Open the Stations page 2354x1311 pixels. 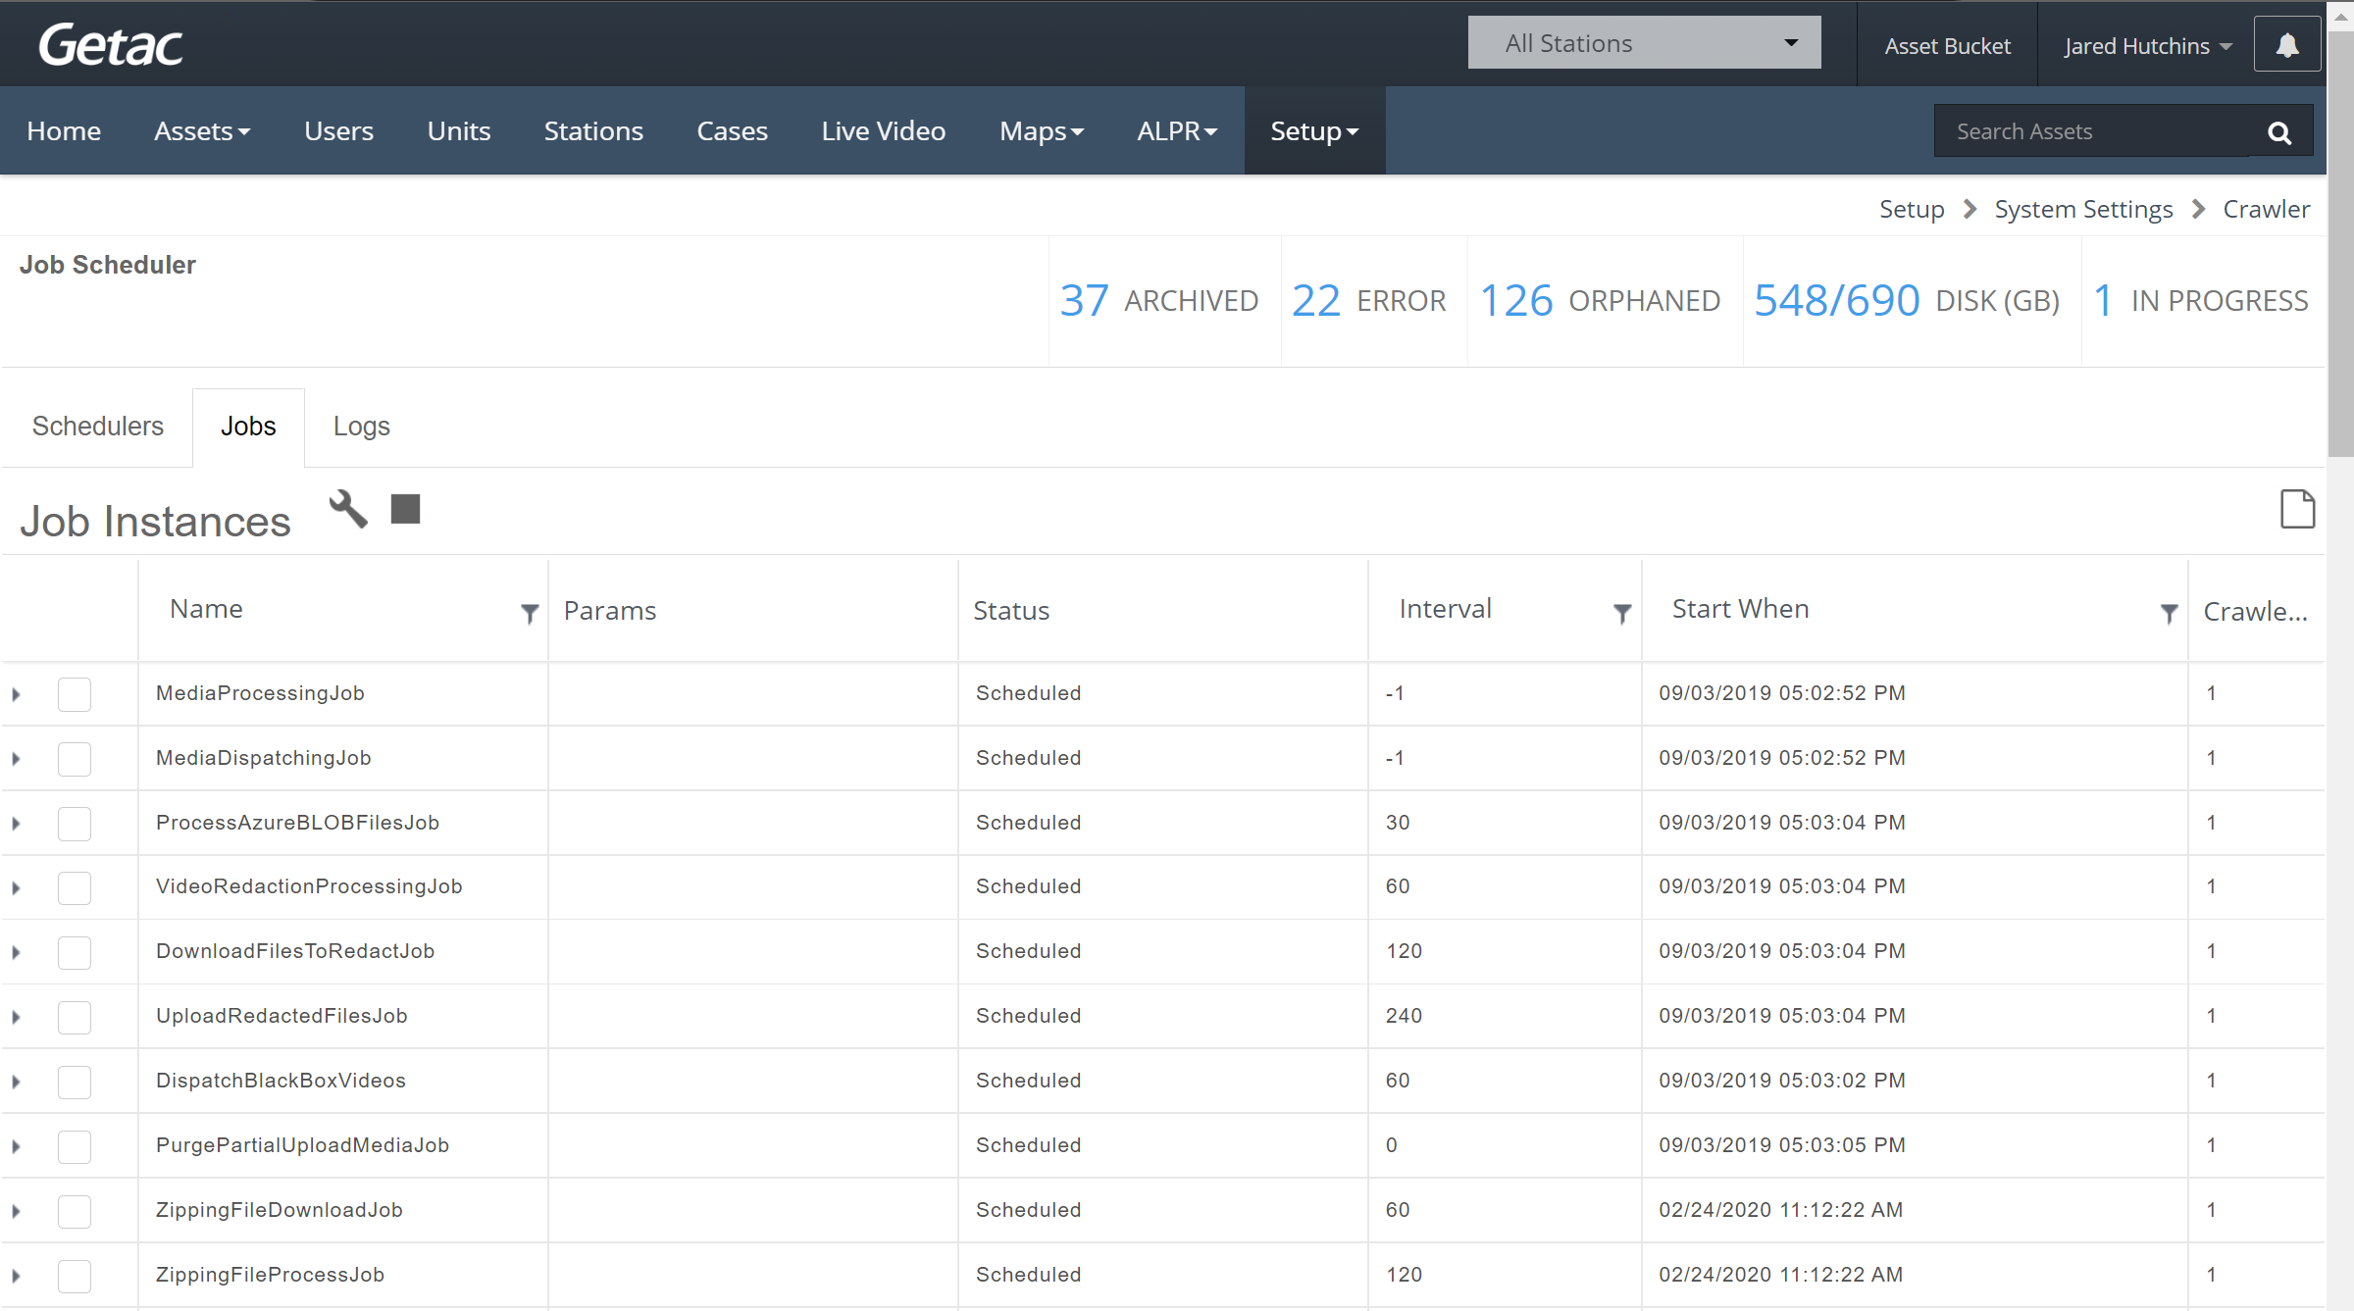pyautogui.click(x=593, y=131)
